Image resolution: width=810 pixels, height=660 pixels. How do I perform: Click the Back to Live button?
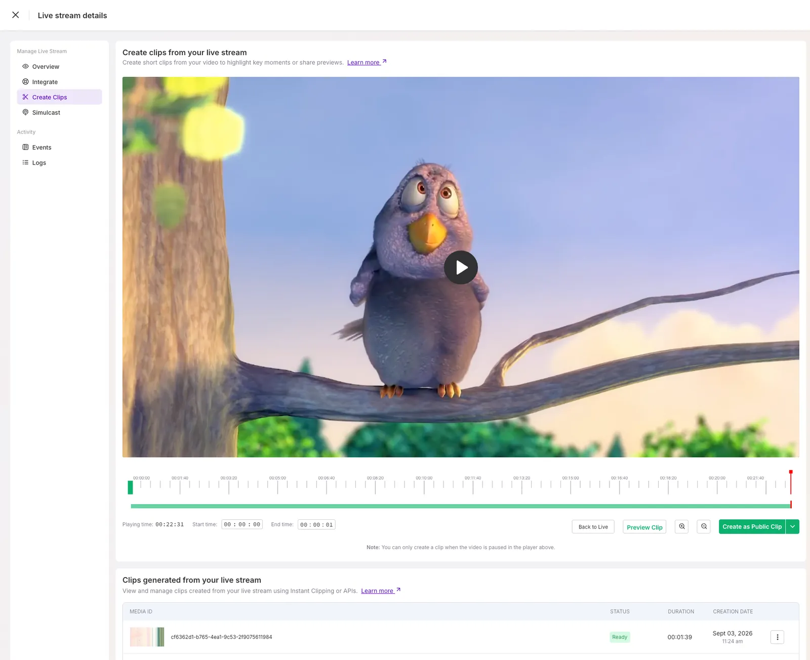point(593,527)
